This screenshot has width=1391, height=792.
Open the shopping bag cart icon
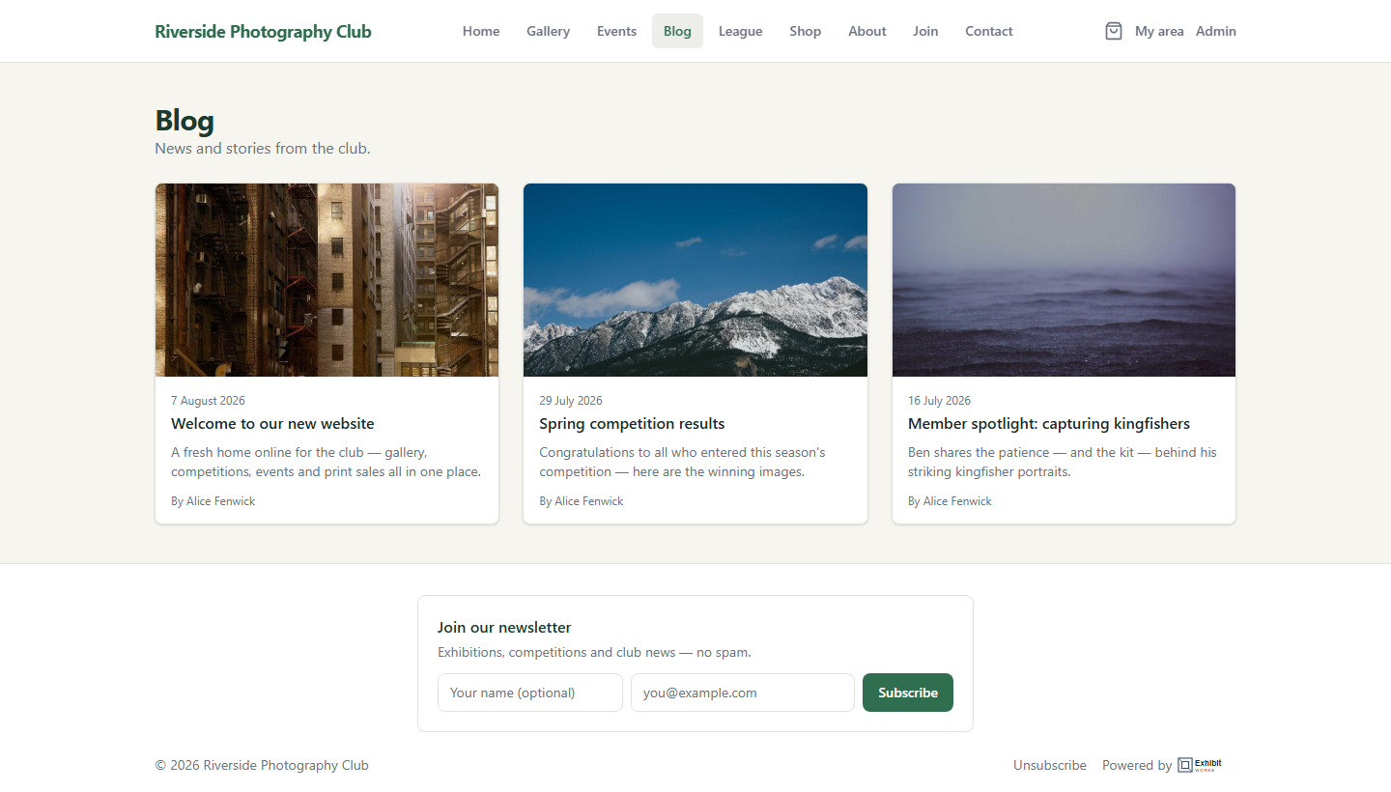pos(1114,31)
